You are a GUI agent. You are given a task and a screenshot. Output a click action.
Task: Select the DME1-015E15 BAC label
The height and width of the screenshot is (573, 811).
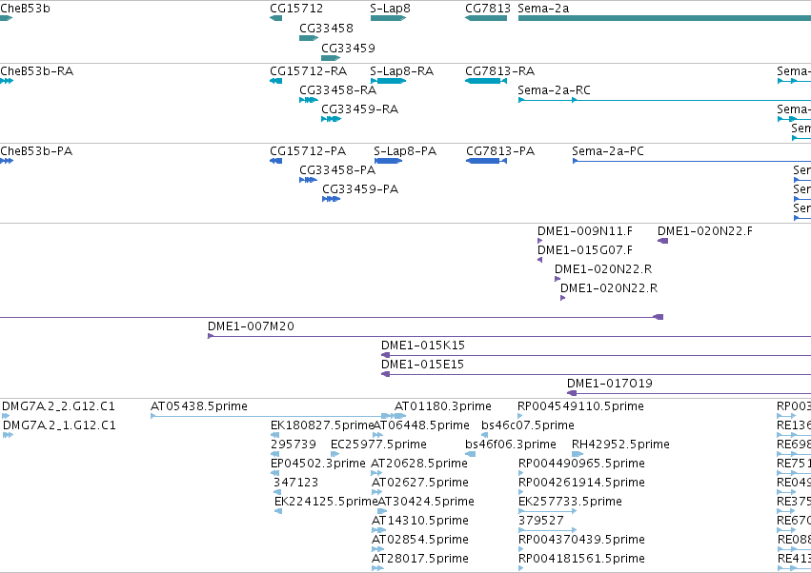pyautogui.click(x=422, y=365)
